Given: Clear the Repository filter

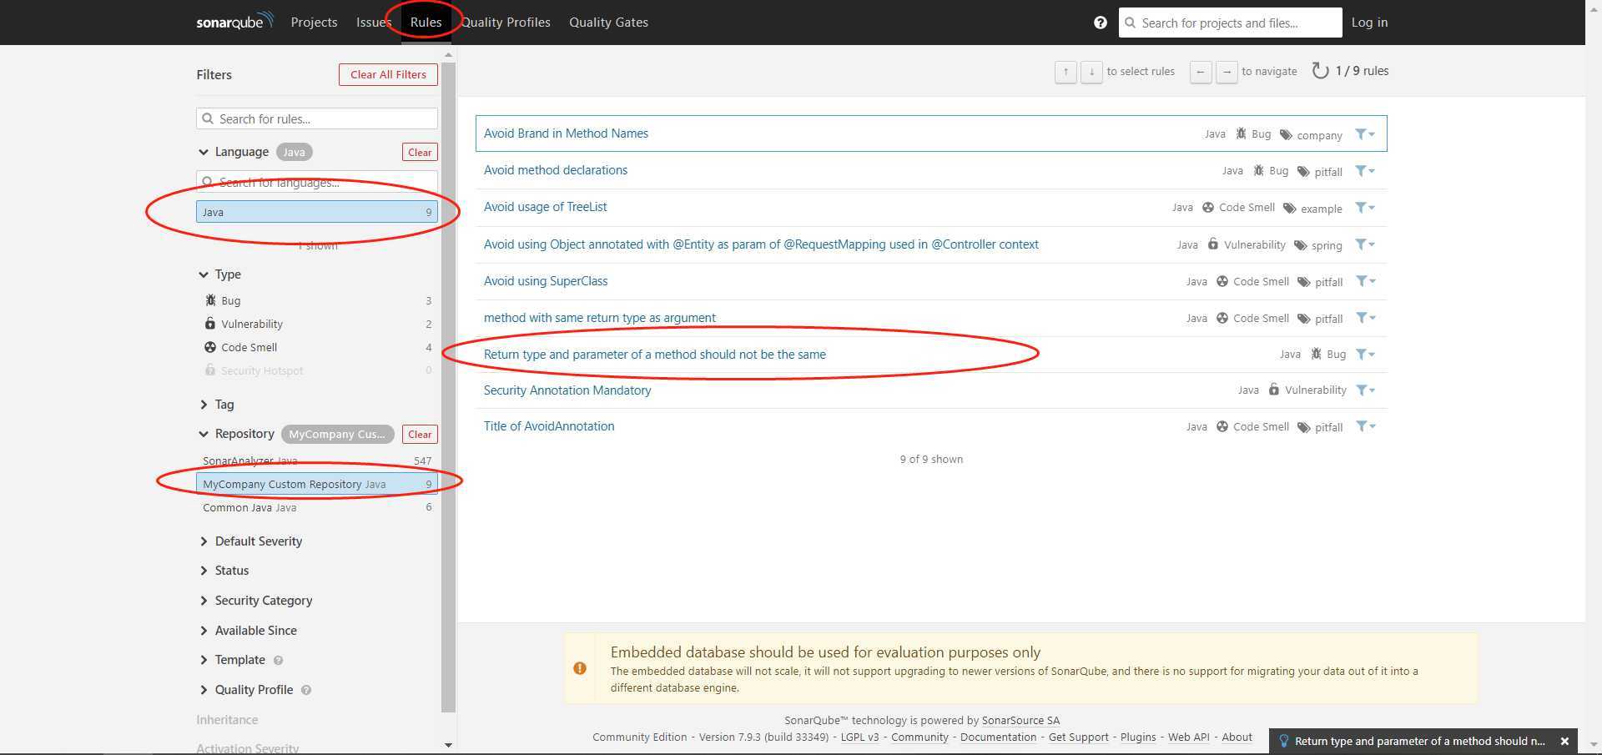Looking at the screenshot, I should tap(420, 434).
